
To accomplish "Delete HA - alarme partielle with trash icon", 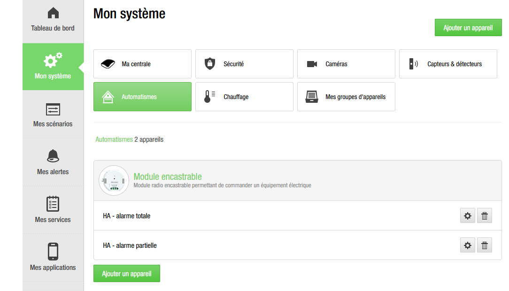I will (484, 245).
